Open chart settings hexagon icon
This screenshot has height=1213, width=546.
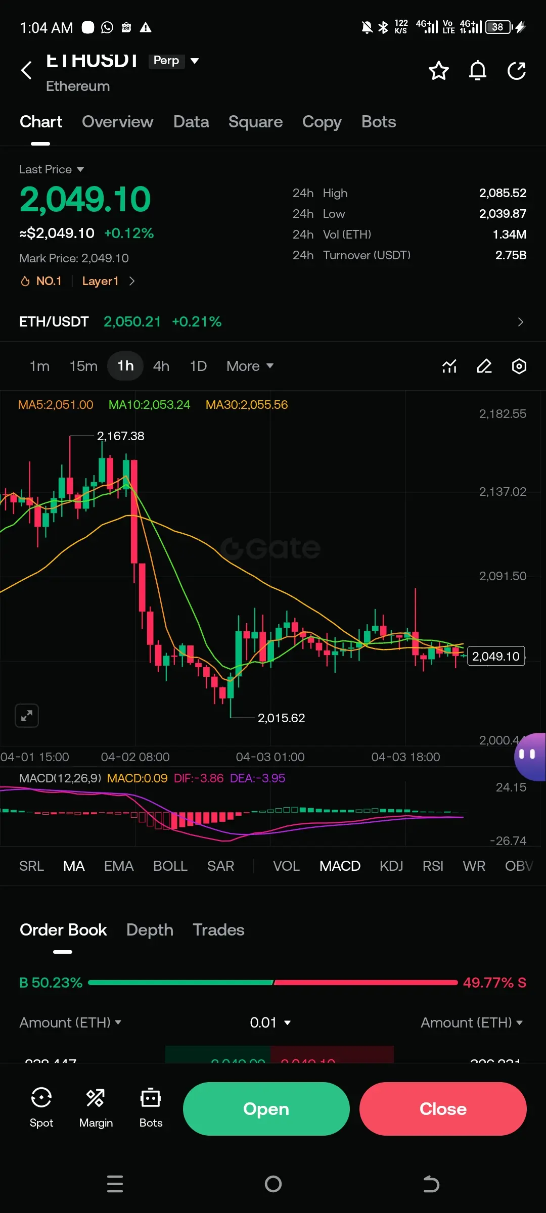(x=519, y=366)
